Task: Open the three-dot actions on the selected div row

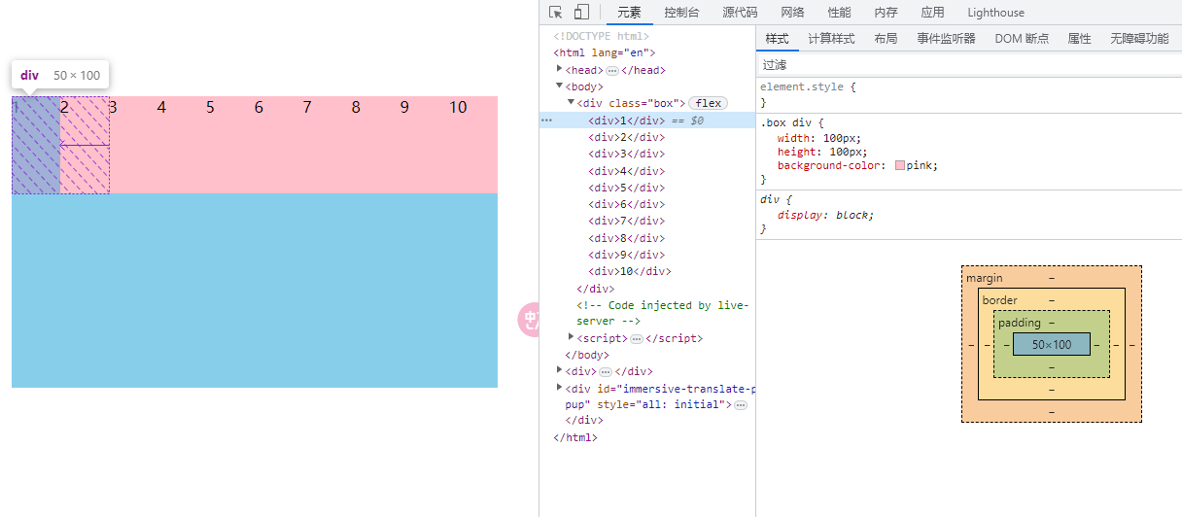Action: click(x=546, y=121)
